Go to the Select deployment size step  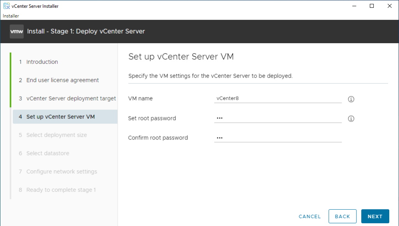pos(56,135)
